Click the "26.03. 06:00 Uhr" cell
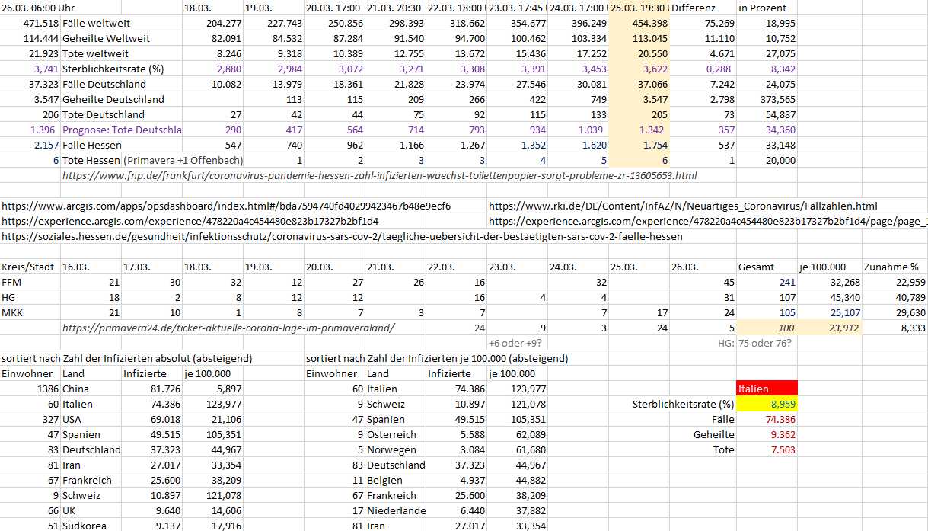The width and height of the screenshot is (928, 531). 40,8
